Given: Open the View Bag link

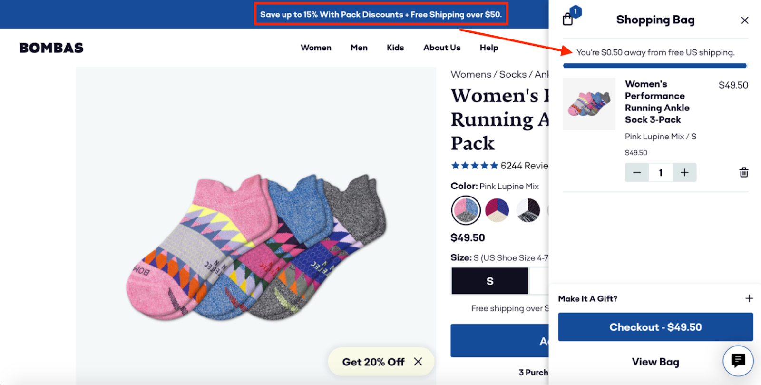Looking at the screenshot, I should (655, 362).
